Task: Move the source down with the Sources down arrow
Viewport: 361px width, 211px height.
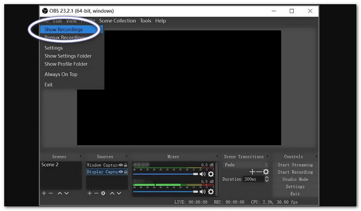Action: tap(119, 193)
